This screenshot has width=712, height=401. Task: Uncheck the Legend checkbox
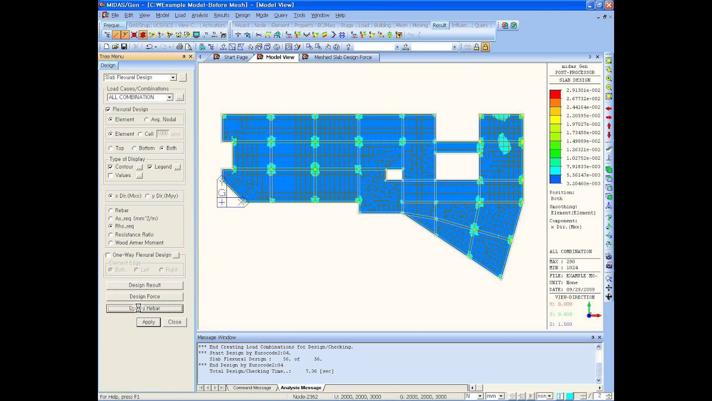click(x=150, y=167)
